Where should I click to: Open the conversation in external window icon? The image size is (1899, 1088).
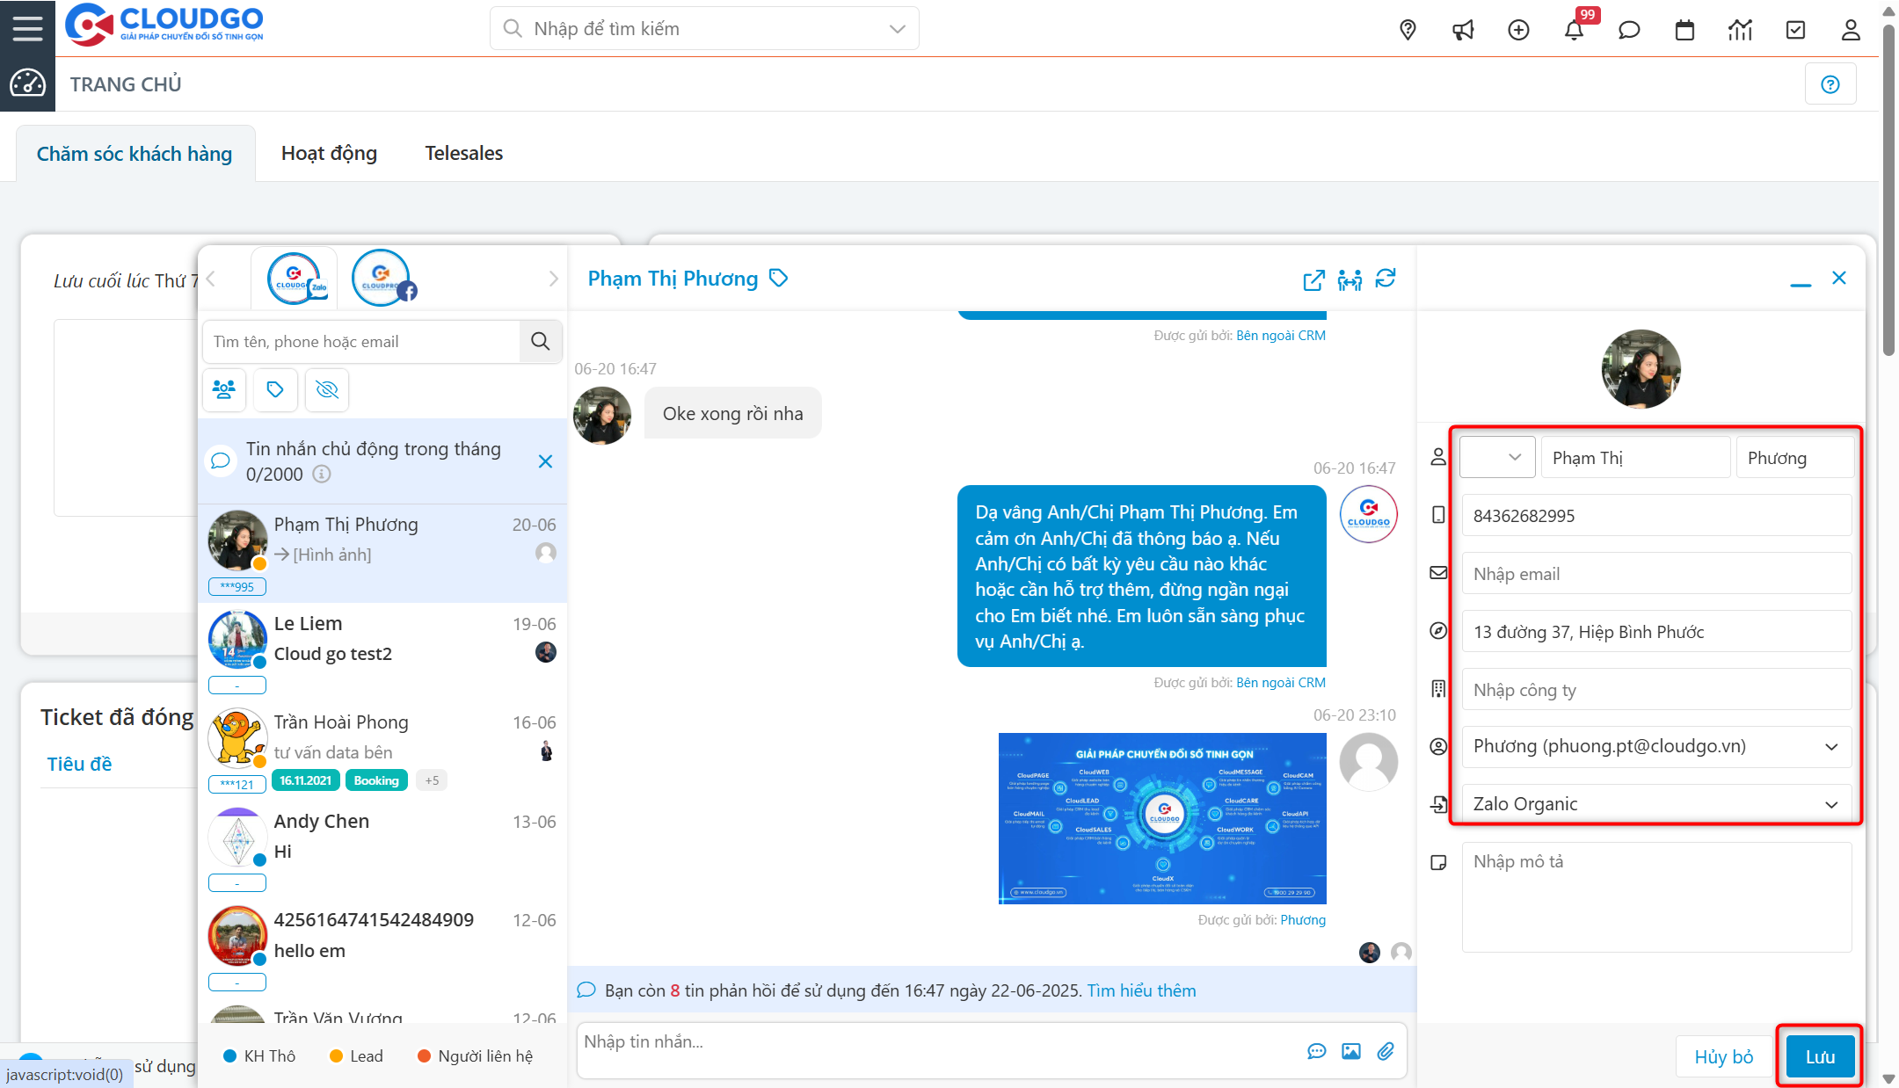(x=1313, y=279)
